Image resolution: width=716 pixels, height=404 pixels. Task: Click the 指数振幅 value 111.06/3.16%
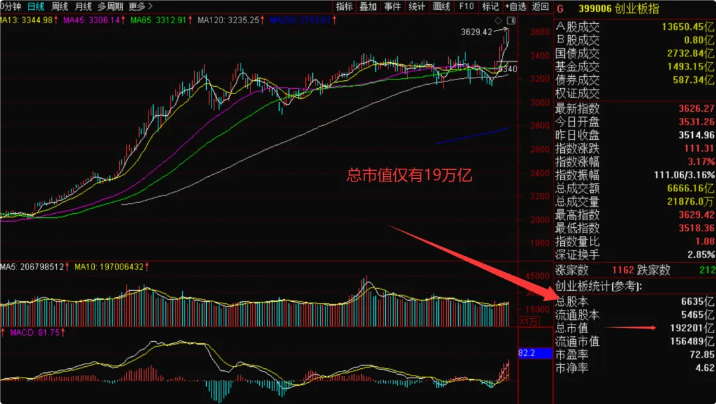(x=684, y=175)
